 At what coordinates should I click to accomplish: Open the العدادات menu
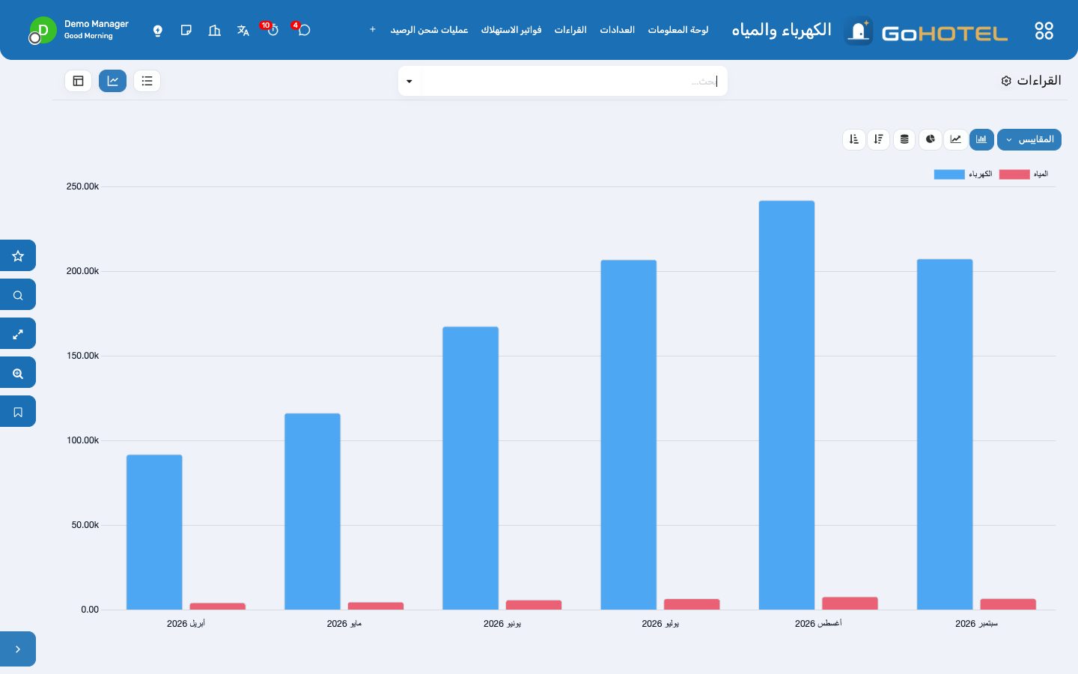618,30
